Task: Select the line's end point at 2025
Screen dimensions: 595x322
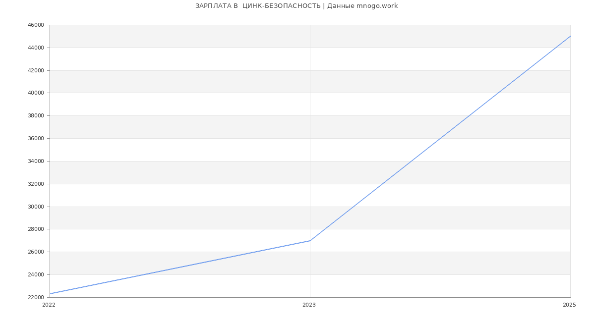Action: tap(570, 36)
